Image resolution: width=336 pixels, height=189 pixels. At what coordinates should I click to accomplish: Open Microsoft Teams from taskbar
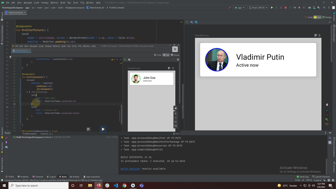(x=142, y=185)
